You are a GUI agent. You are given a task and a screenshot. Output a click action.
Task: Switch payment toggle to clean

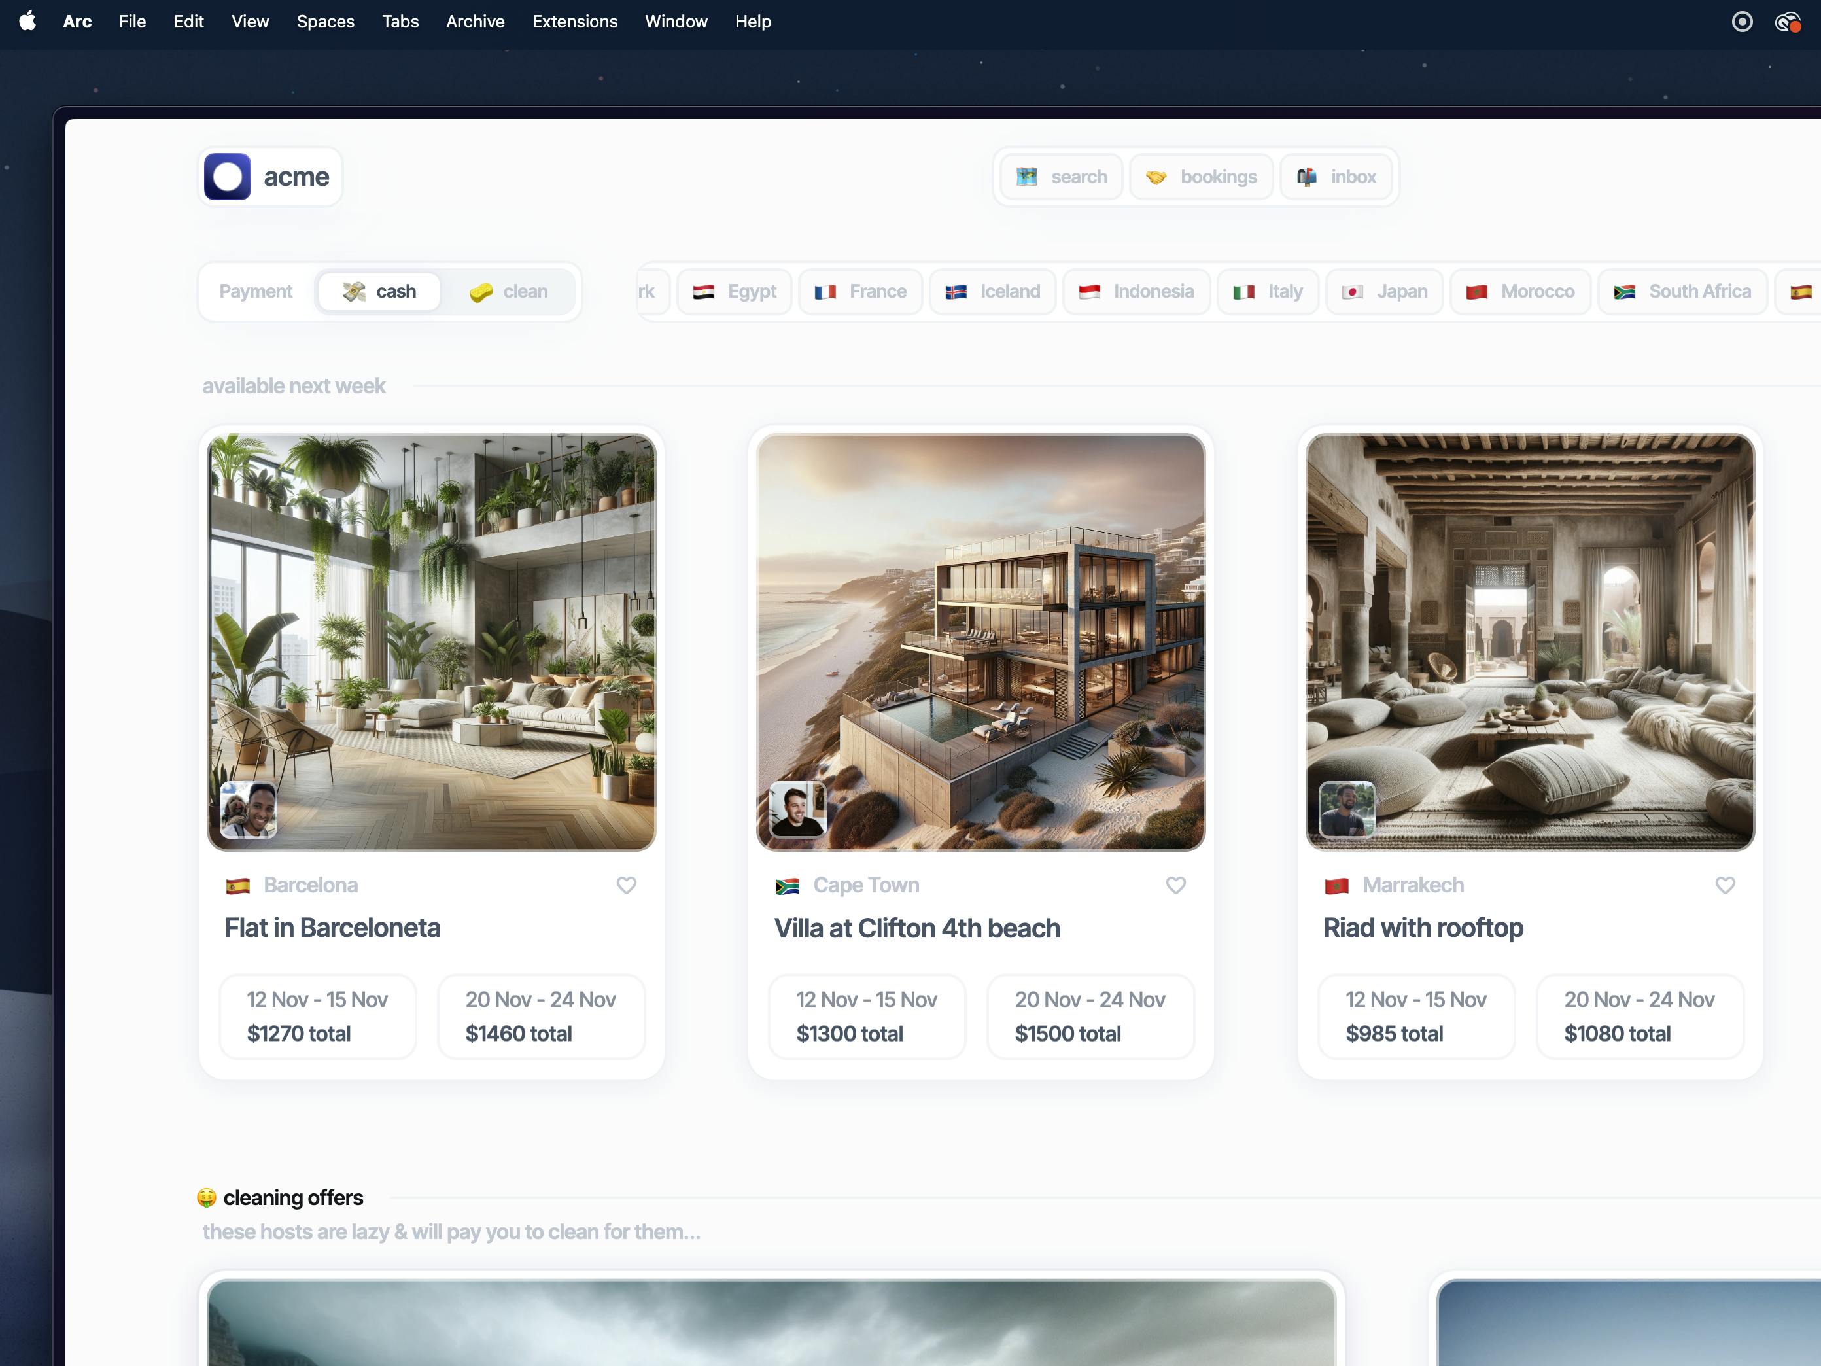click(x=509, y=292)
